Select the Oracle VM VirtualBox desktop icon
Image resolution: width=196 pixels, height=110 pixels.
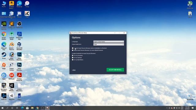(19, 46)
